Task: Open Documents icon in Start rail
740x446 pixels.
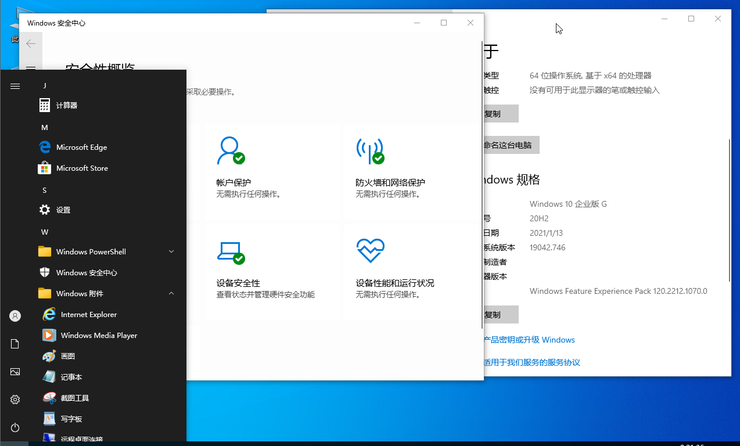Action: coord(15,344)
